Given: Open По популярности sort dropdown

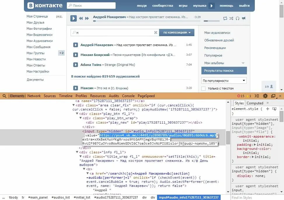Looking at the screenshot, I should pos(224,80).
